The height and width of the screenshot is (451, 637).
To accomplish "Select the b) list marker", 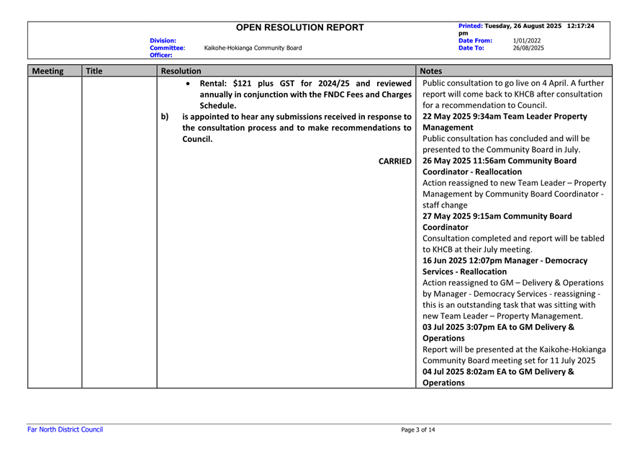I will [165, 117].
